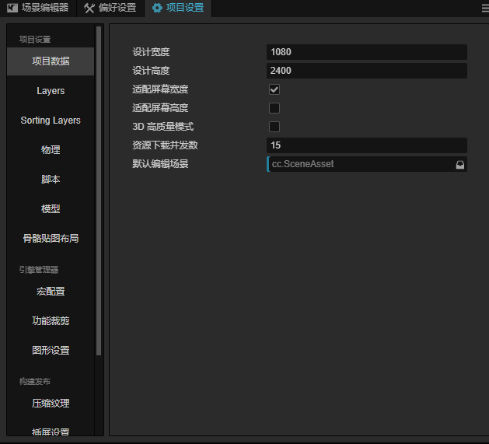Switch to 偏好设置 tab
489x444 pixels.
110,8
